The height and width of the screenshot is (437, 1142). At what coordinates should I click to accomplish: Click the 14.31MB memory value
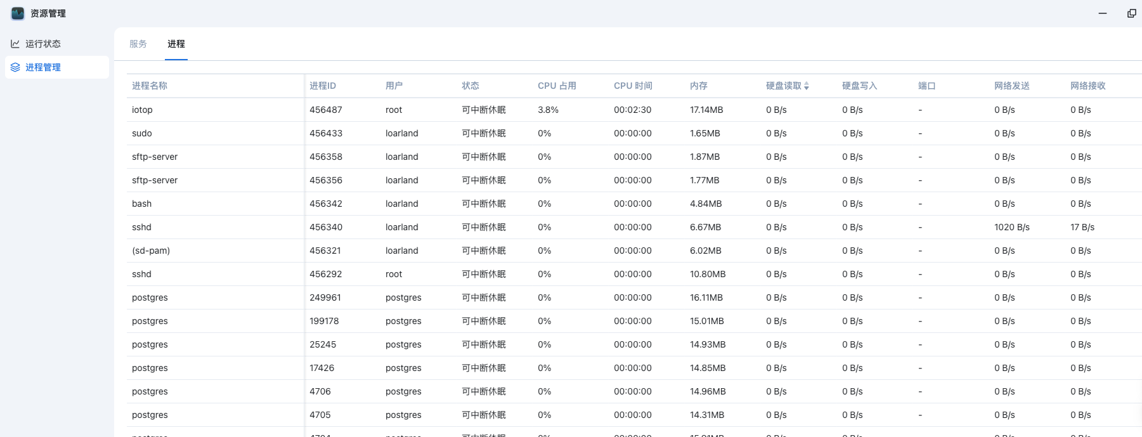(x=707, y=415)
